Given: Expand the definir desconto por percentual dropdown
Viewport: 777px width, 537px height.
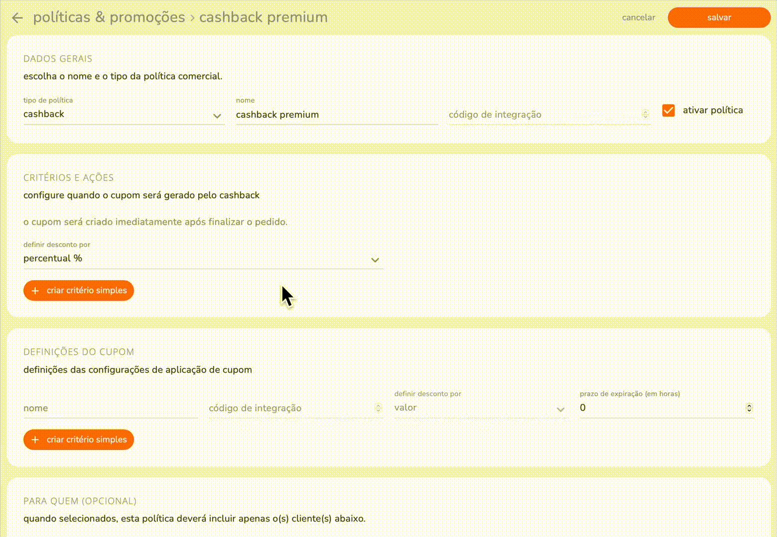Looking at the screenshot, I should click(x=375, y=260).
